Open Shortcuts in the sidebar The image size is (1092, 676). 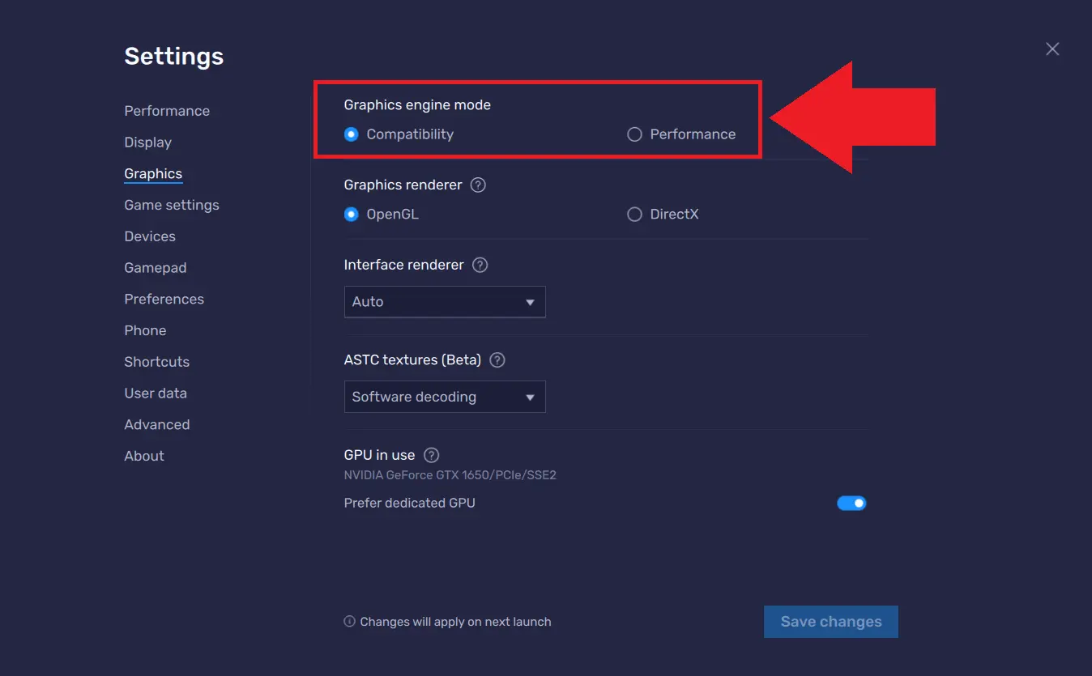click(156, 362)
